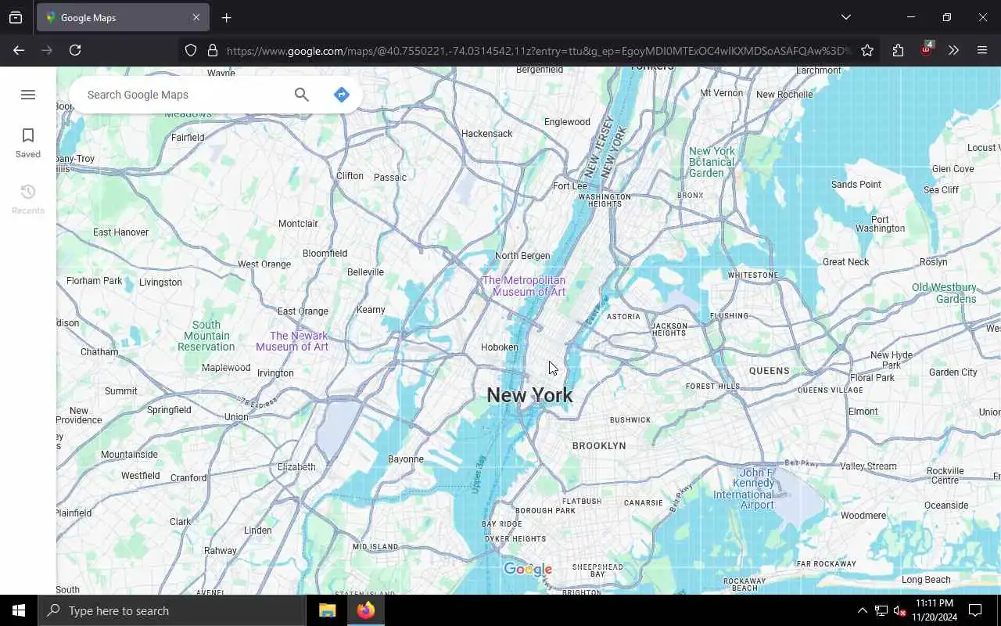Click John F Kennedy International Airport label
This screenshot has width=1001, height=626.
743,489
